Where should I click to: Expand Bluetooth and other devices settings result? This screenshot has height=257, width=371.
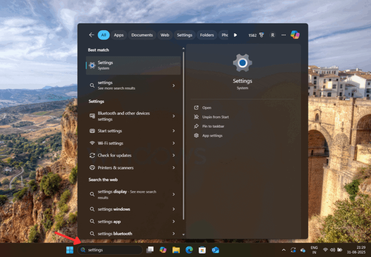tap(174, 116)
